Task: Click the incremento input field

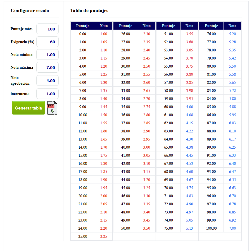Action: tap(47, 94)
